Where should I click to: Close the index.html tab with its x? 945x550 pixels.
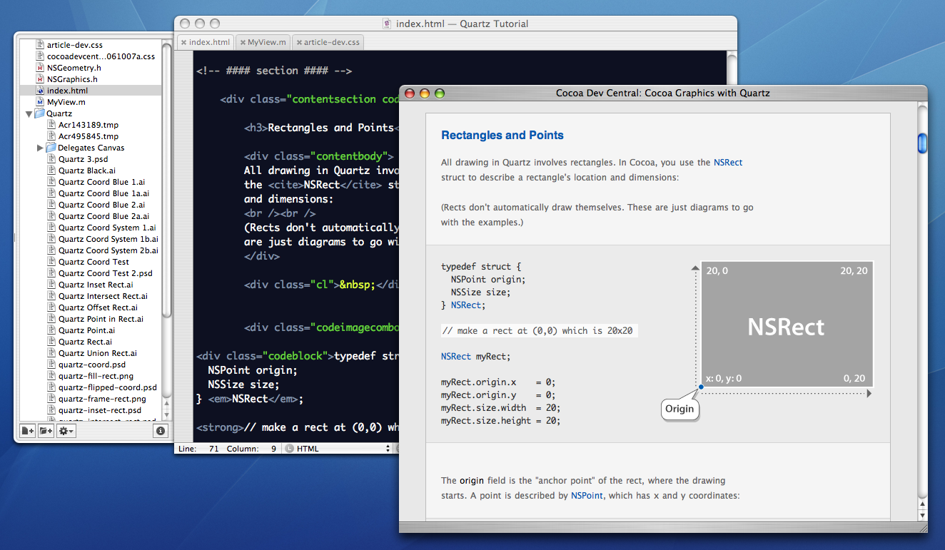(x=183, y=43)
